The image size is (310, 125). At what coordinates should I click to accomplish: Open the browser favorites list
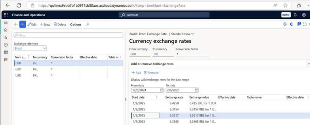[x=299, y=5]
